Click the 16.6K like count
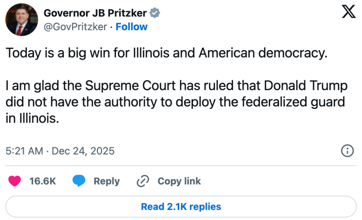Image resolution: width=362 pixels, height=220 pixels. coord(43,181)
